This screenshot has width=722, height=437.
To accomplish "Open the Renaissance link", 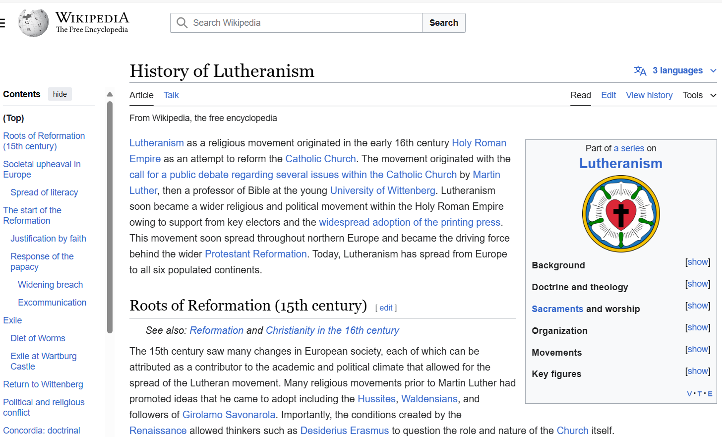I will [x=158, y=431].
